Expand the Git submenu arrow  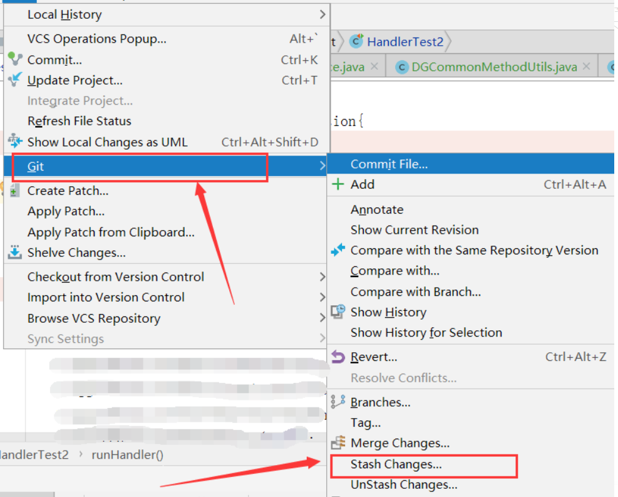tap(322, 165)
